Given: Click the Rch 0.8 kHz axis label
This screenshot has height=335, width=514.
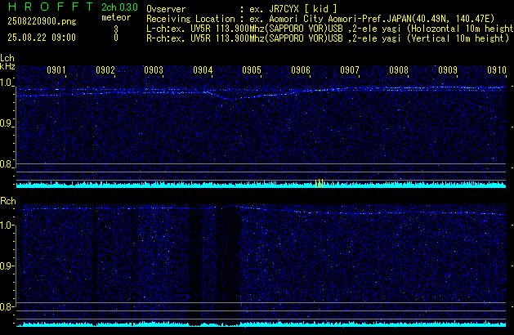Looking at the screenshot, I should [x=7, y=307].
